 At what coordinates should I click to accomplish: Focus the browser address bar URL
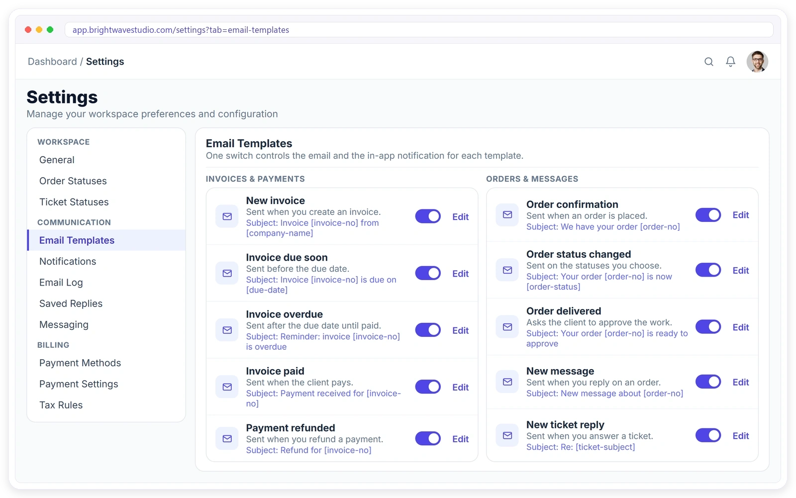(x=419, y=30)
